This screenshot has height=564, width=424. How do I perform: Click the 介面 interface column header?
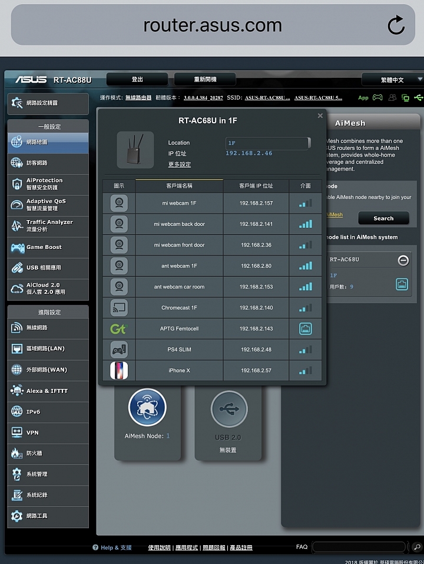pos(306,186)
